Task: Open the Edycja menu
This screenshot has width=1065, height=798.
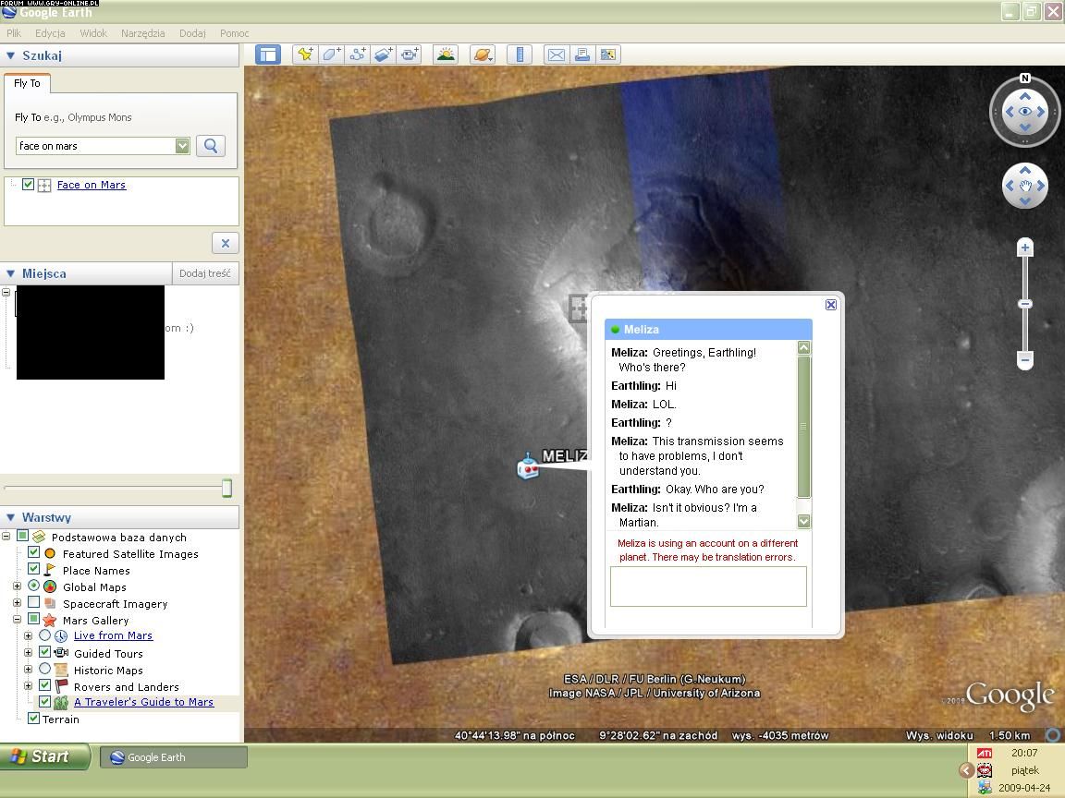Action: coord(50,33)
